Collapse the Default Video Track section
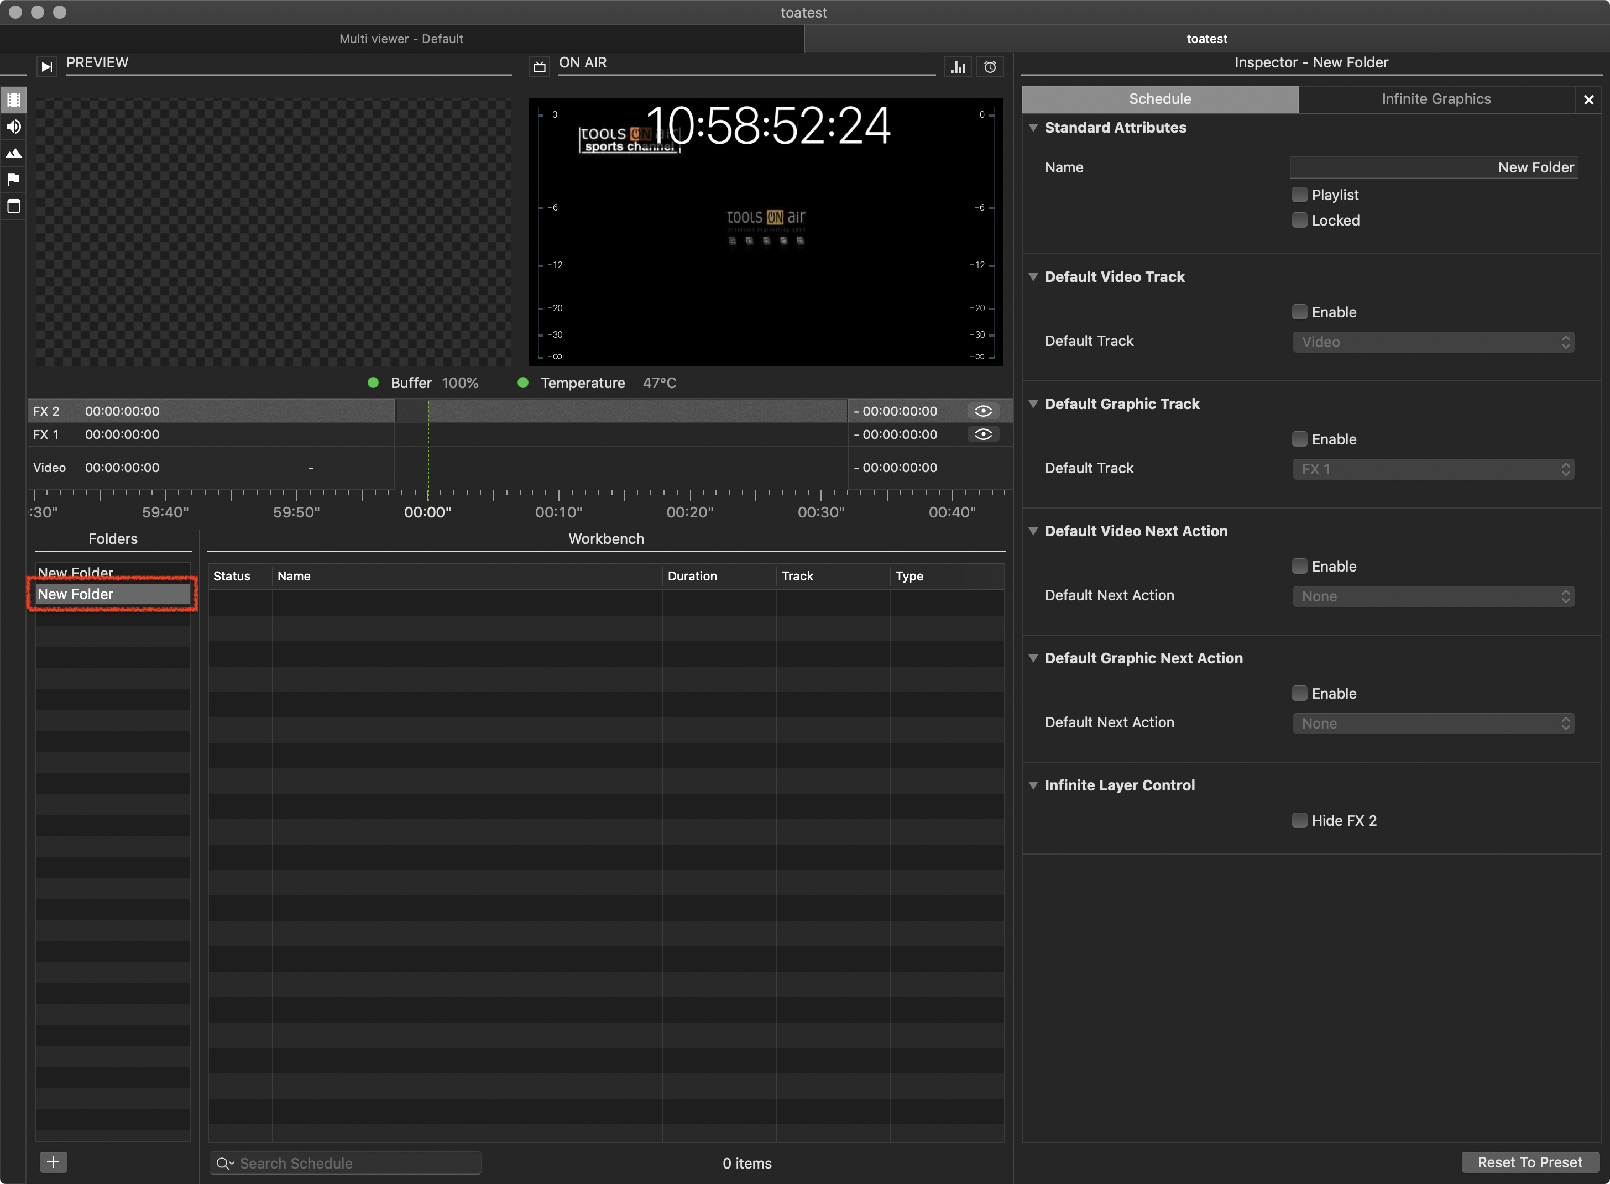The width and height of the screenshot is (1610, 1184). [x=1033, y=276]
